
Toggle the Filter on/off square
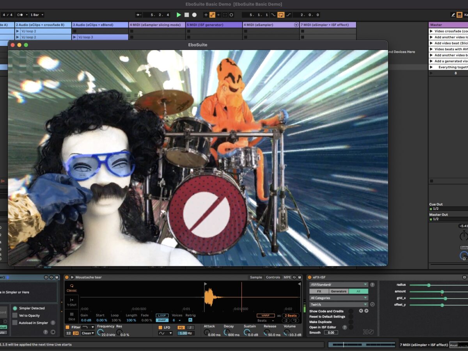67,327
